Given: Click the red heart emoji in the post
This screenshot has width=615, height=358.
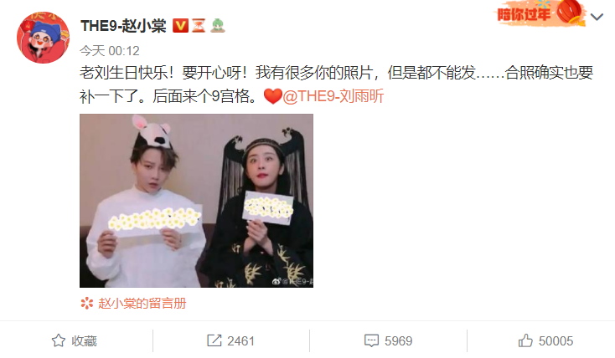Looking at the screenshot, I should pyautogui.click(x=272, y=96).
